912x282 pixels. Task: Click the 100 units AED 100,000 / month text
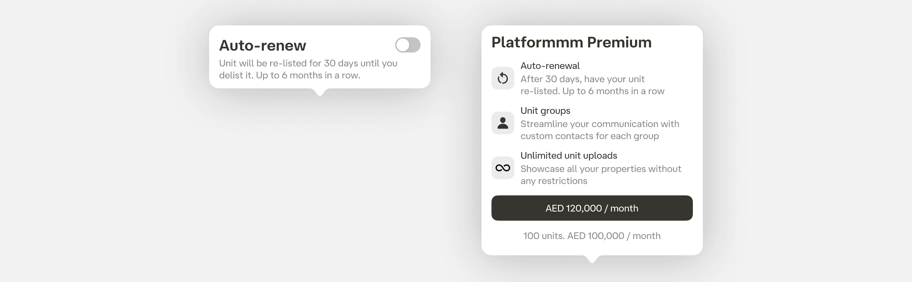592,236
